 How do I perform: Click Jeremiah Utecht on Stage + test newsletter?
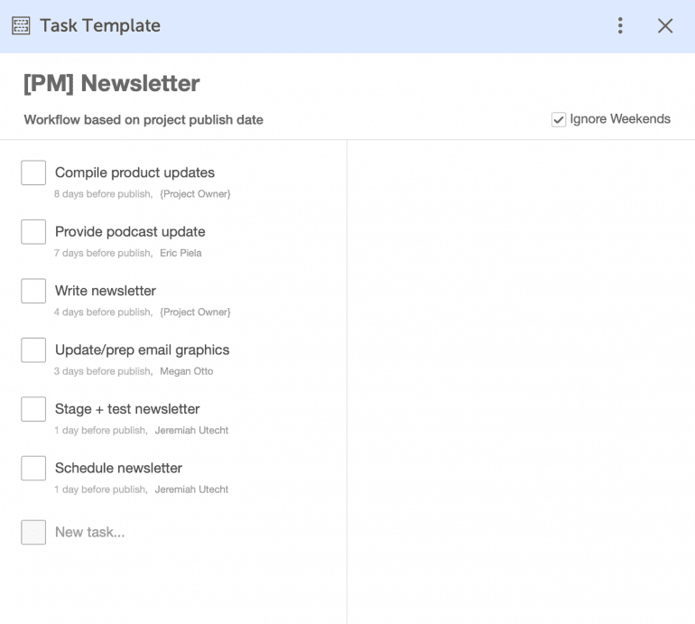pyautogui.click(x=191, y=431)
